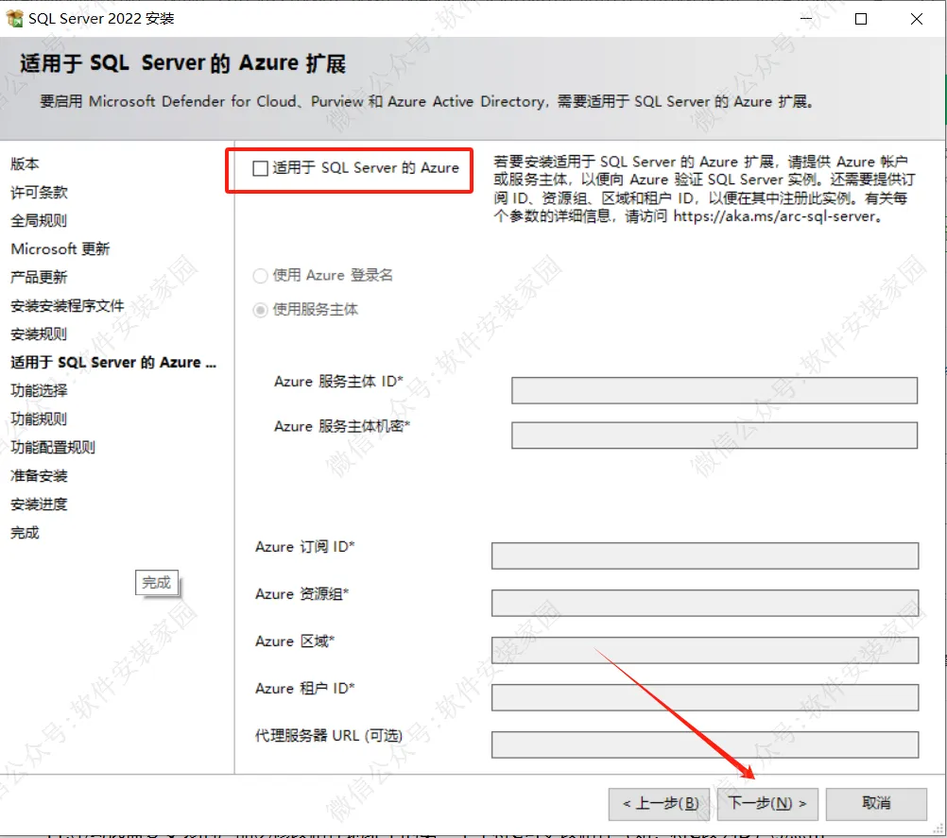This screenshot has width=947, height=838.
Task: Click the Azure 区域 input field
Action: pos(705,650)
